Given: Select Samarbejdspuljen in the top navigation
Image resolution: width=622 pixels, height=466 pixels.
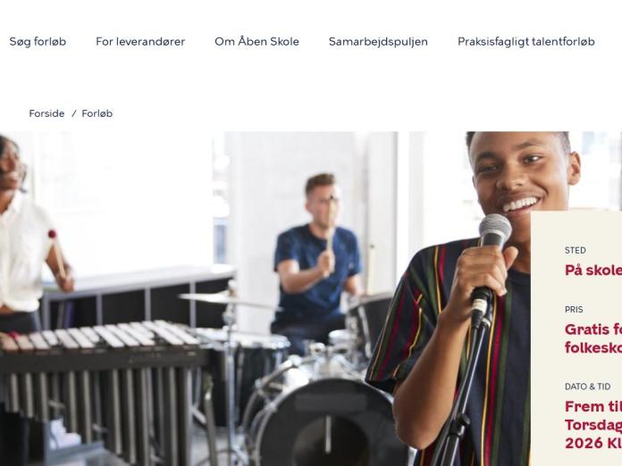Looking at the screenshot, I should 378,42.
